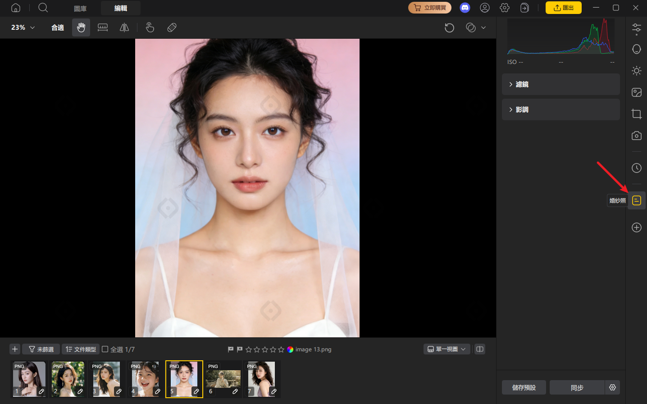Click edit badge on thumbnail 5
This screenshot has width=647, height=404.
[x=196, y=391]
